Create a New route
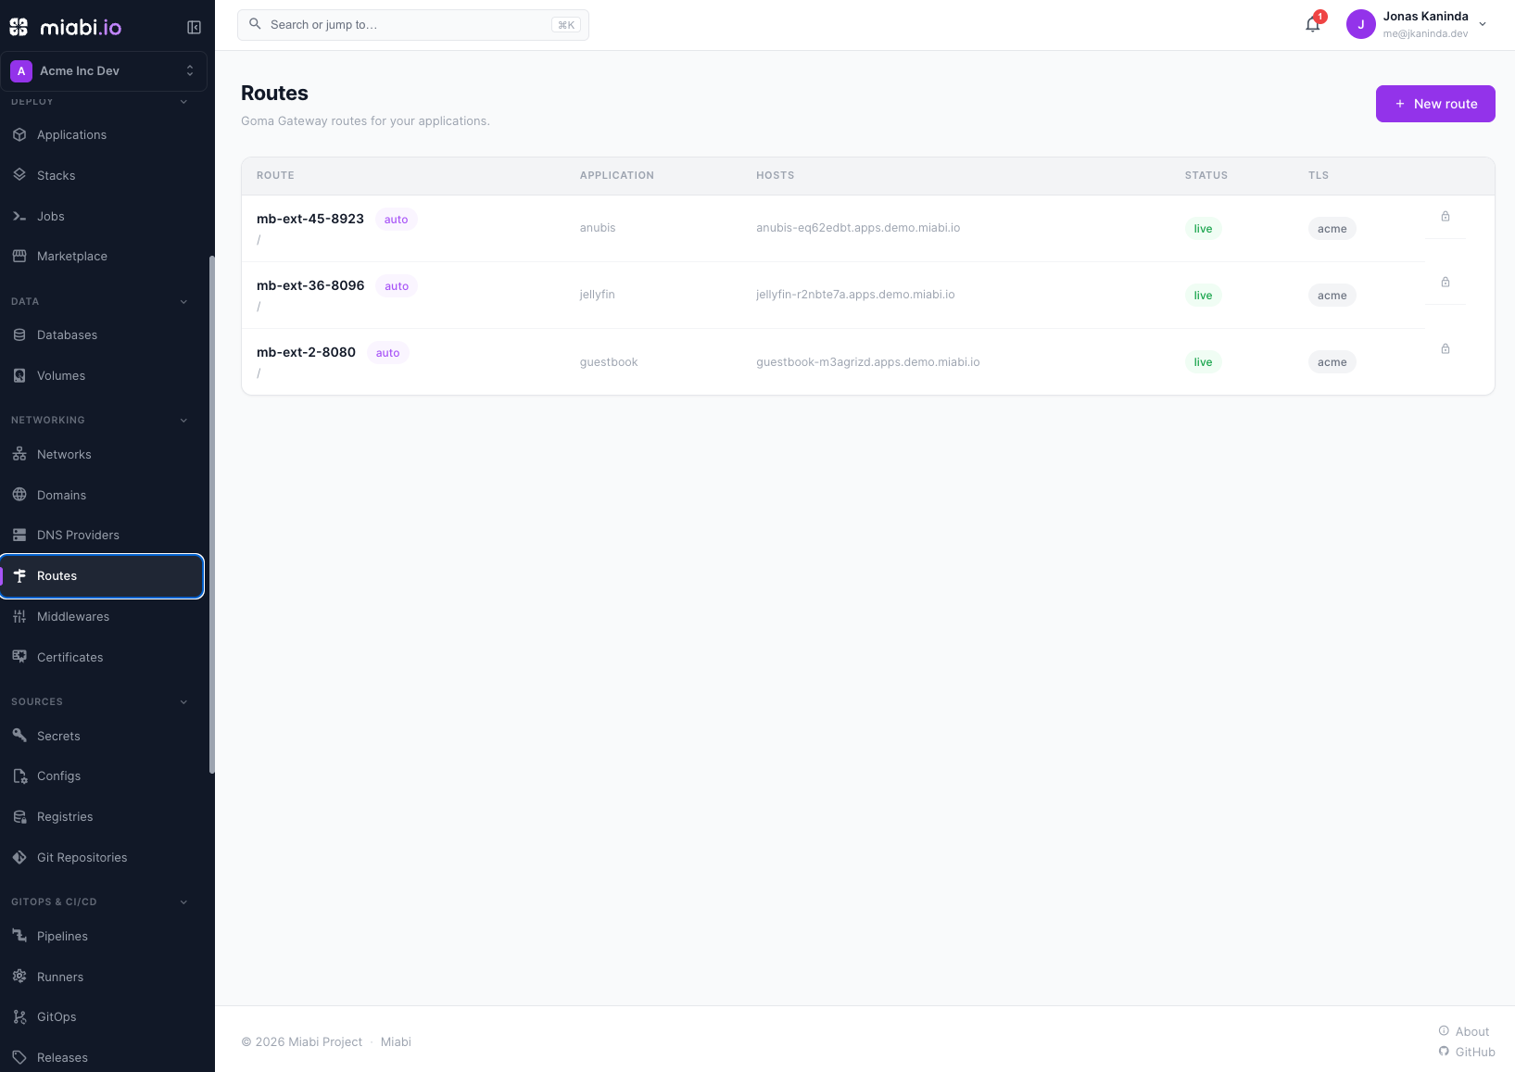1515x1072 pixels. tap(1435, 104)
